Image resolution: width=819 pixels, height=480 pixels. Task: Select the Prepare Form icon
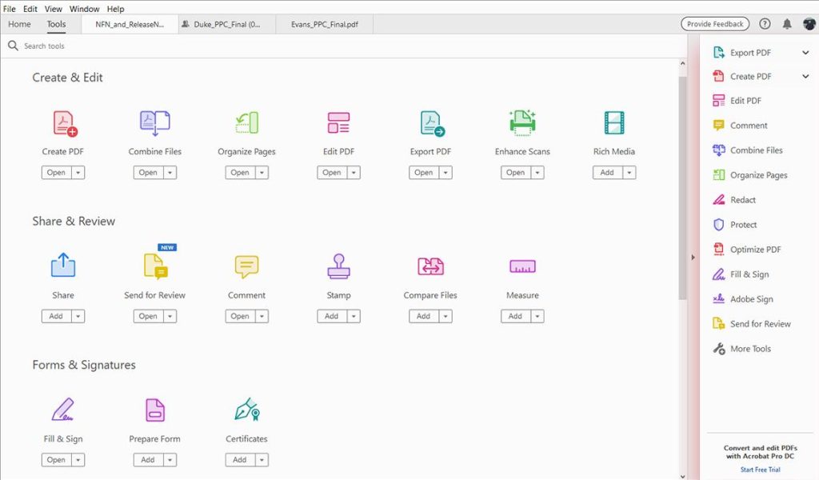[x=154, y=410]
